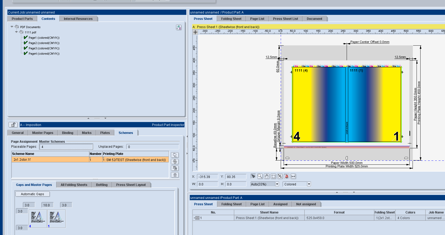
Task: Click the measure distance tool icon
Action: coord(293,176)
